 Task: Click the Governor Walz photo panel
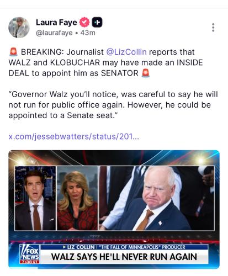coord(157,198)
